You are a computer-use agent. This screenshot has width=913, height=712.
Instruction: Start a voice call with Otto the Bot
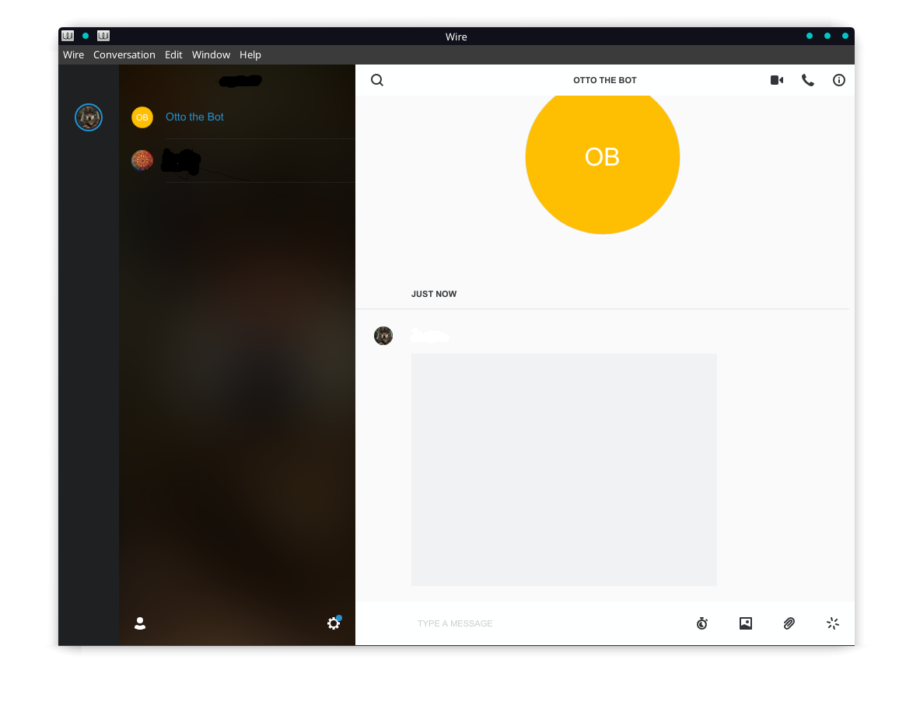tap(807, 80)
